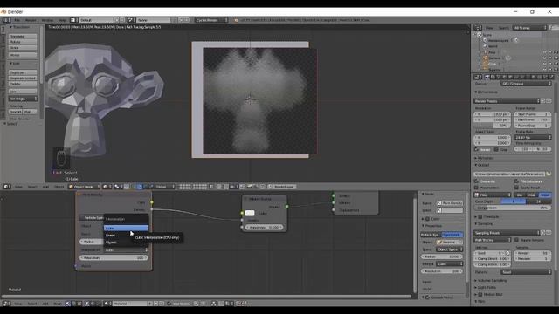Open the frame rate dropdown
Viewport: 559px width, 314px height.
pyautogui.click(x=533, y=138)
